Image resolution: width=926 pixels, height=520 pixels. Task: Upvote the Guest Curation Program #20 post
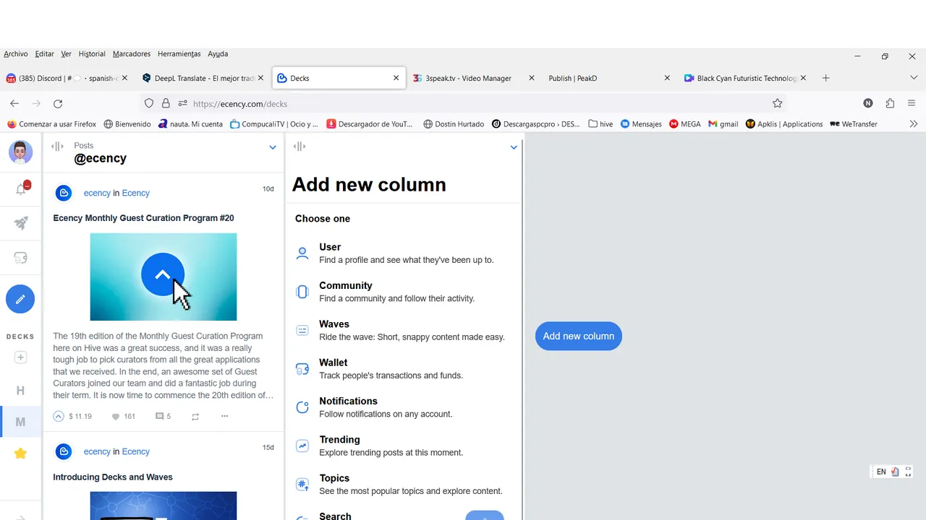59,416
